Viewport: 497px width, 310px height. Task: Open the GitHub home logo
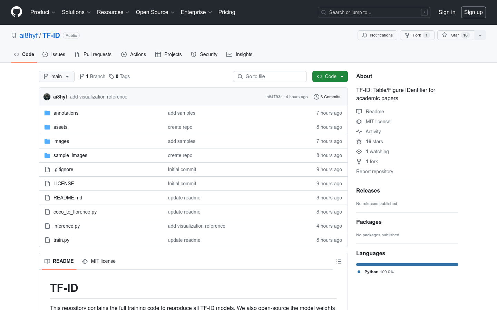click(x=17, y=12)
